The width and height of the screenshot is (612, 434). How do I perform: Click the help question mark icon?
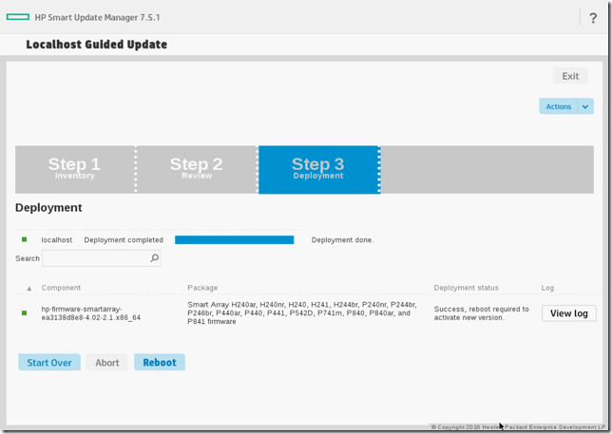[593, 18]
